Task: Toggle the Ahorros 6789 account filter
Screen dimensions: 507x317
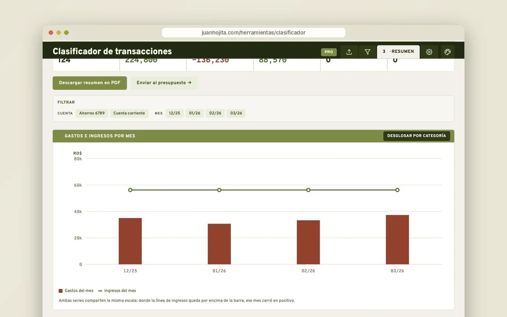Action: tap(92, 113)
